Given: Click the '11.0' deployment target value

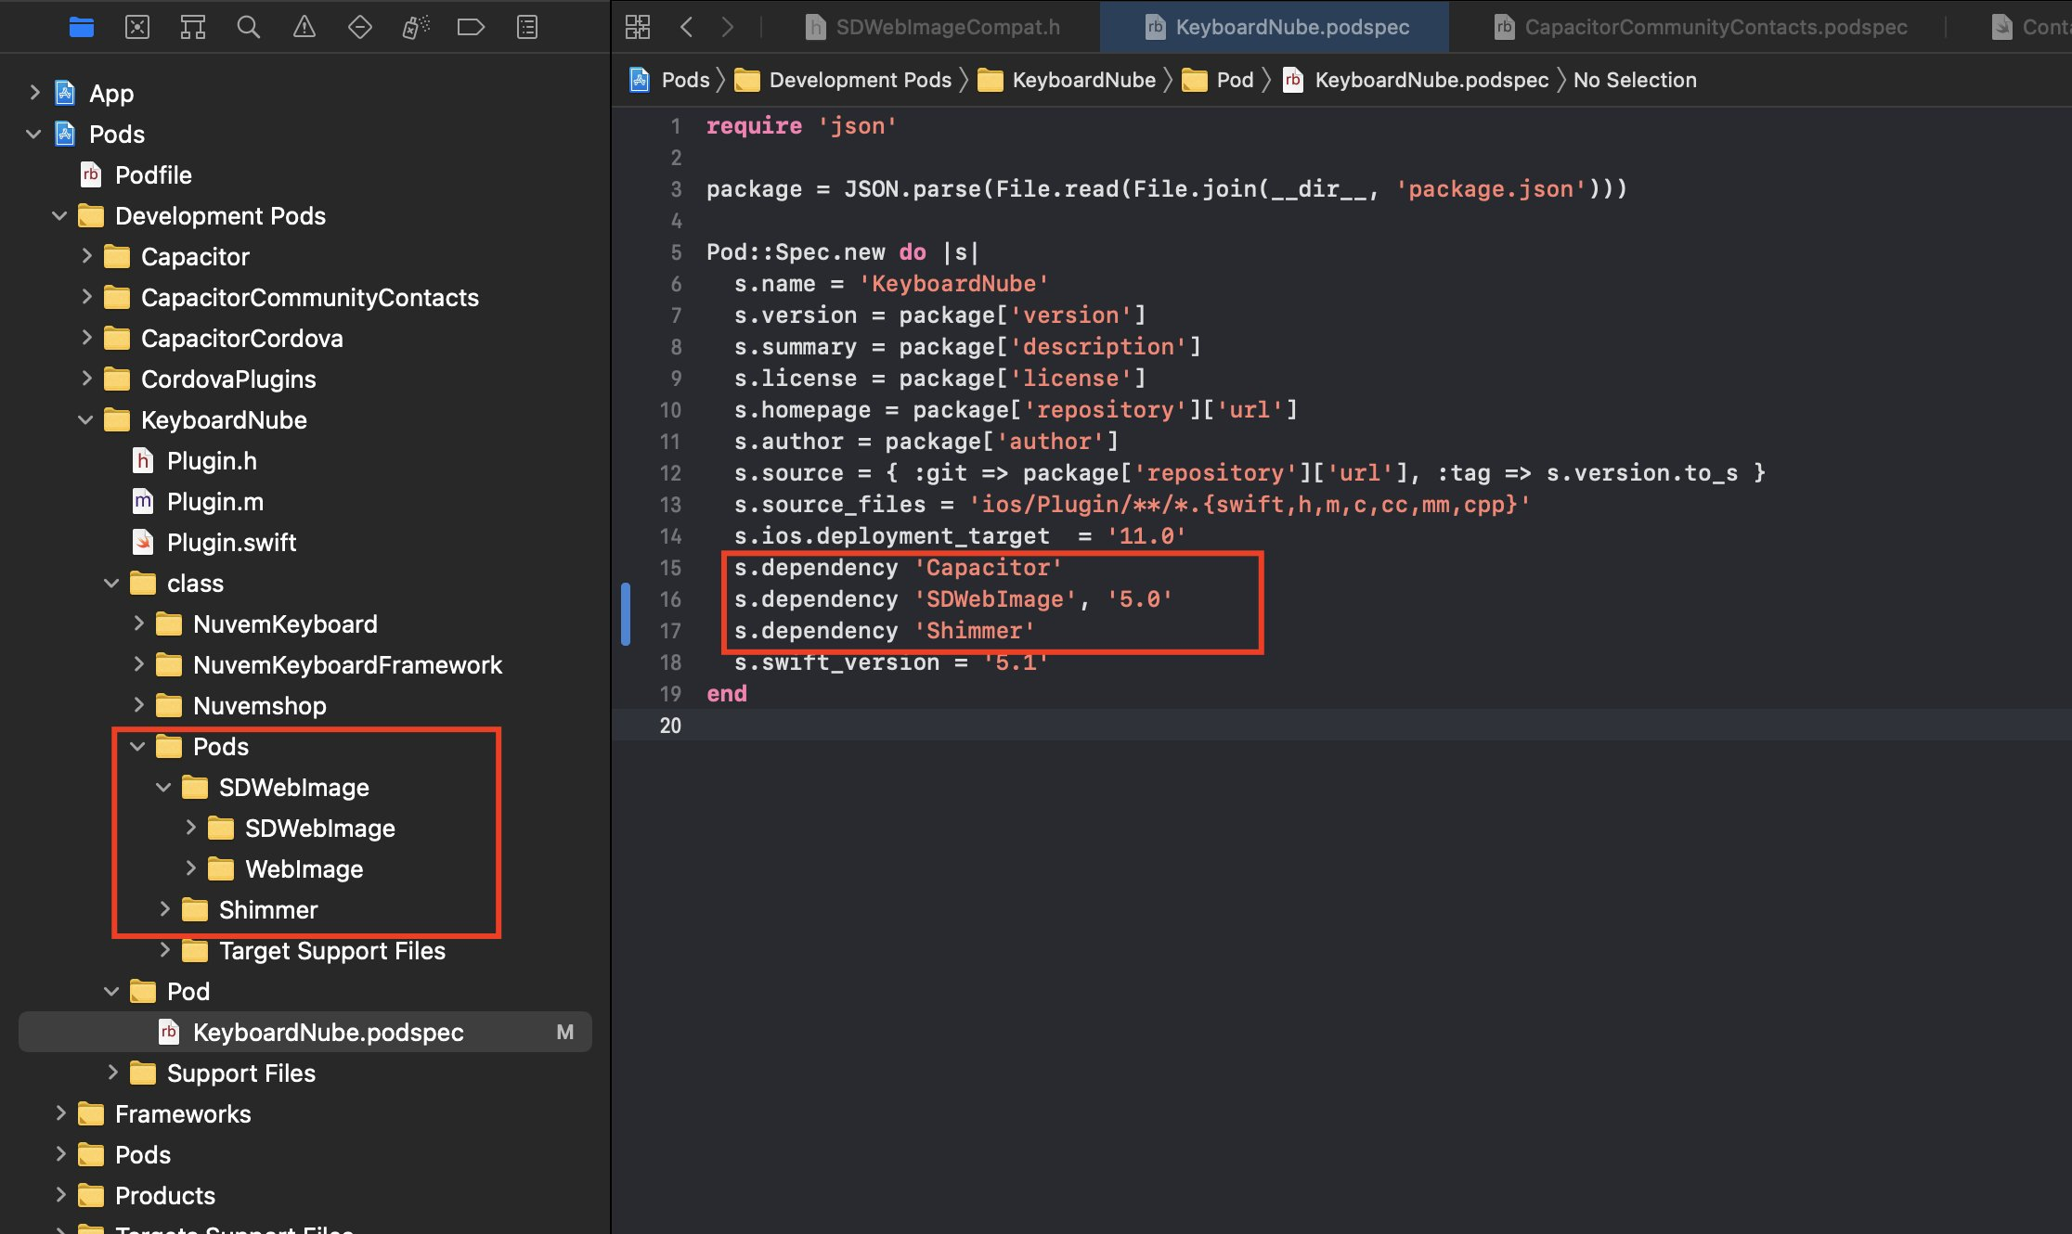Looking at the screenshot, I should click(1146, 536).
